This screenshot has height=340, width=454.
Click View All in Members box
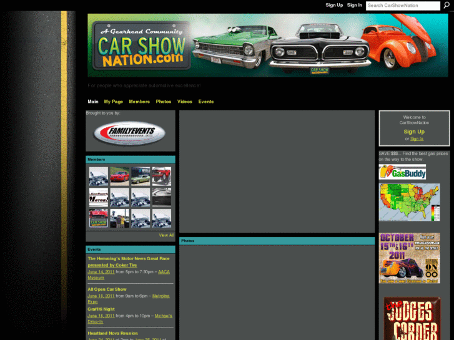(166, 235)
